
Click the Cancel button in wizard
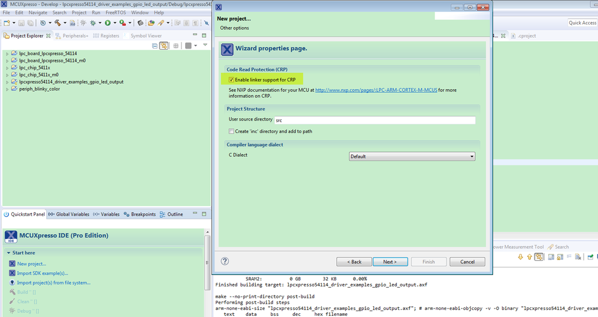pyautogui.click(x=467, y=262)
